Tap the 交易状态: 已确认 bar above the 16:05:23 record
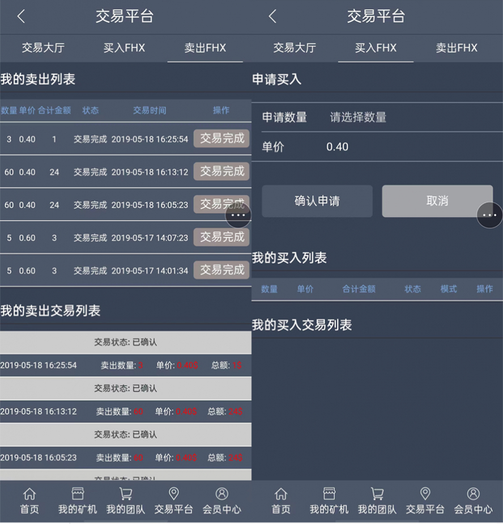503x524 pixels. (126, 434)
